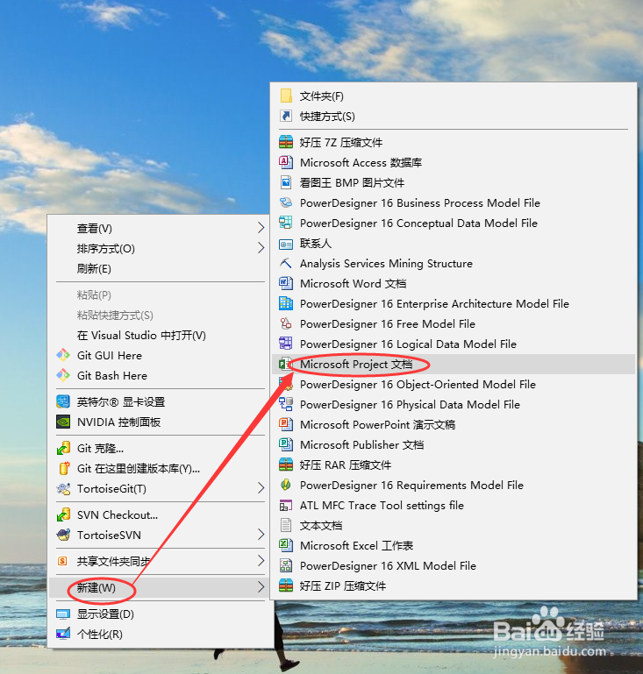Click the Analysis Services Mining Structure label
The width and height of the screenshot is (643, 674).
pyautogui.click(x=386, y=264)
